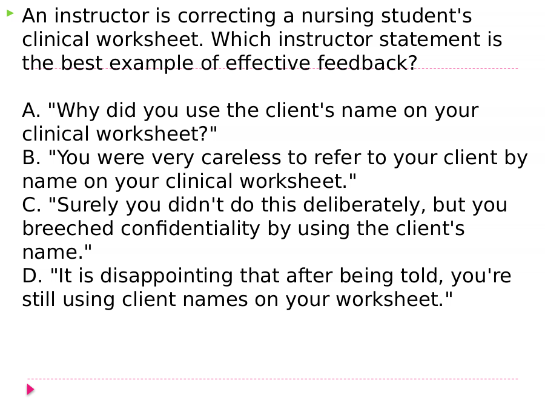Click the word "confidentiality" in option C
This screenshot has width=545, height=409.
pos(190,230)
